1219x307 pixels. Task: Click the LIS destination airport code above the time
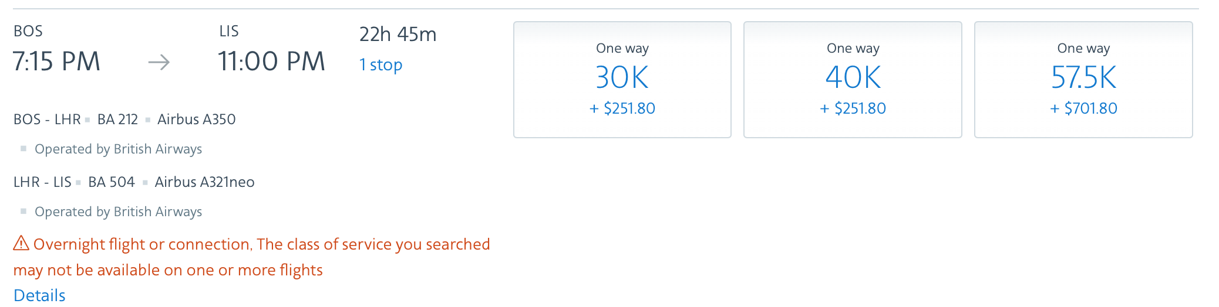pyautogui.click(x=229, y=31)
